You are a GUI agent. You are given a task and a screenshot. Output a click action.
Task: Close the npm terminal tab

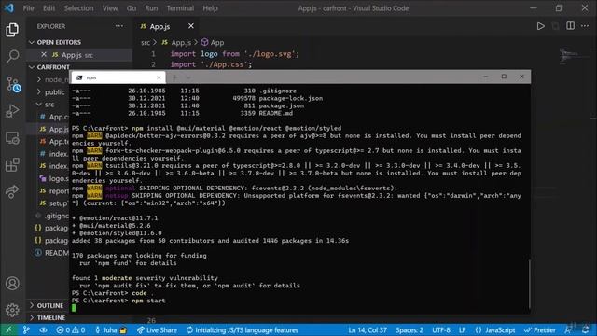click(x=159, y=77)
